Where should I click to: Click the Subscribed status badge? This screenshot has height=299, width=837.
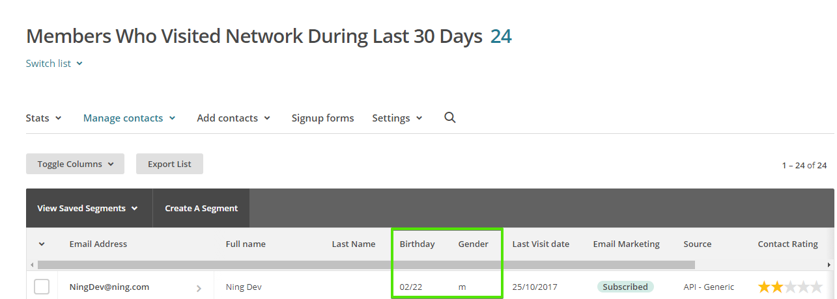click(x=625, y=287)
